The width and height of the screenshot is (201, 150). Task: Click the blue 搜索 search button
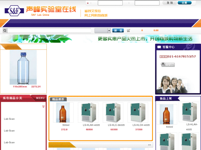(x=118, y=31)
